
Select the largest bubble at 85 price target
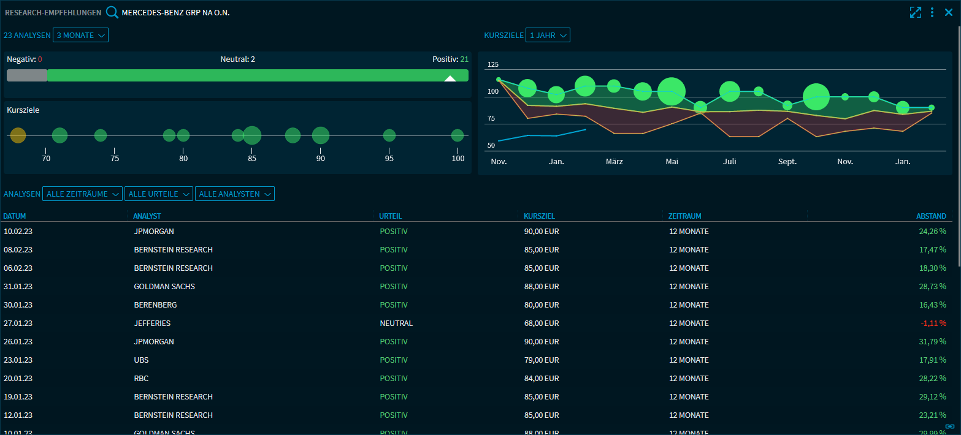(252, 135)
